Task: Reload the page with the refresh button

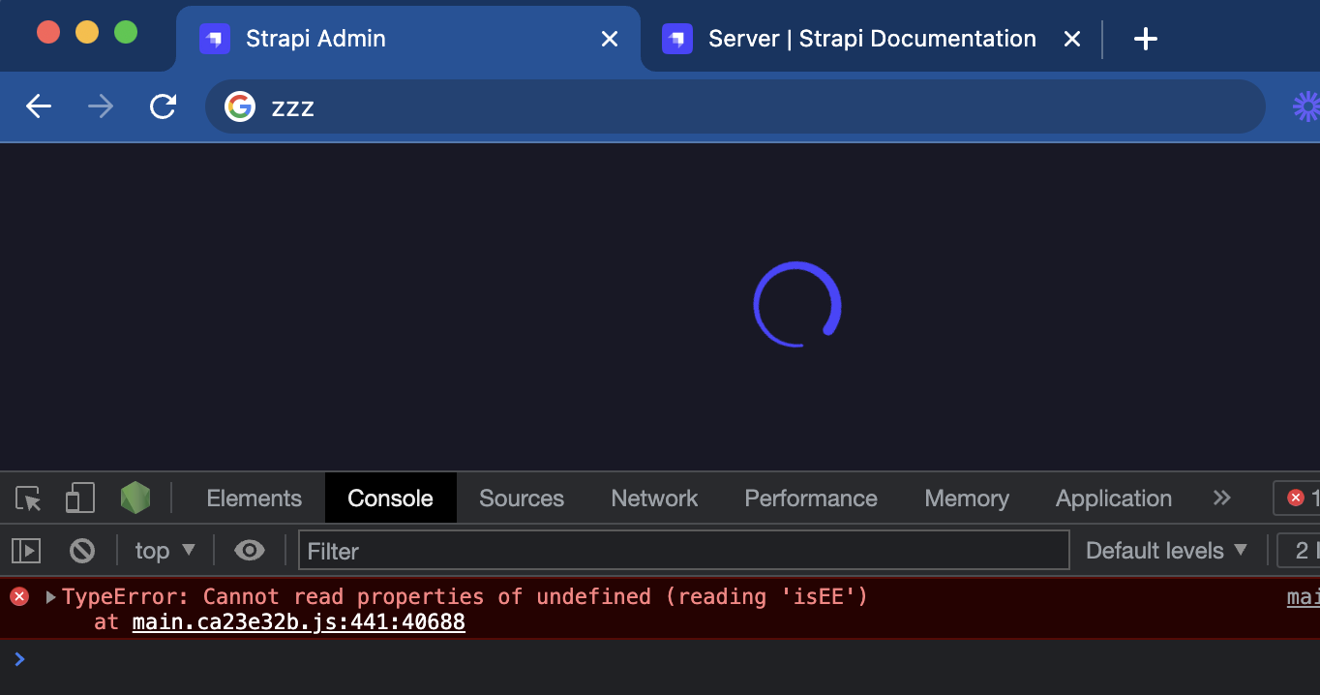Action: point(162,106)
